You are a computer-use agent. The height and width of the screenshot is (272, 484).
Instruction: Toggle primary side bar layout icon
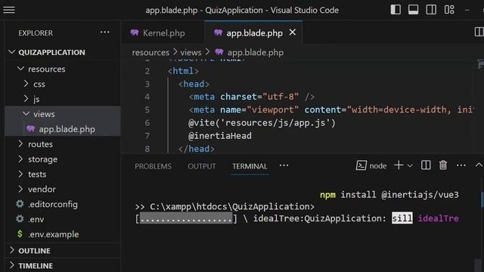click(x=396, y=10)
